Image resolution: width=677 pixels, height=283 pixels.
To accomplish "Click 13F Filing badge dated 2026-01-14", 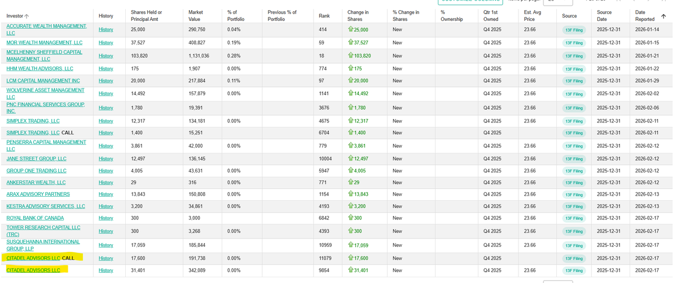I will tap(574, 30).
